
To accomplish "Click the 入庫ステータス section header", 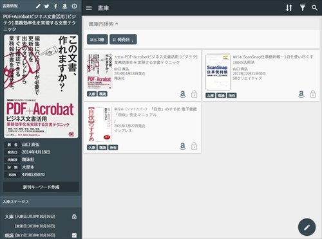I will click(x=41, y=202).
